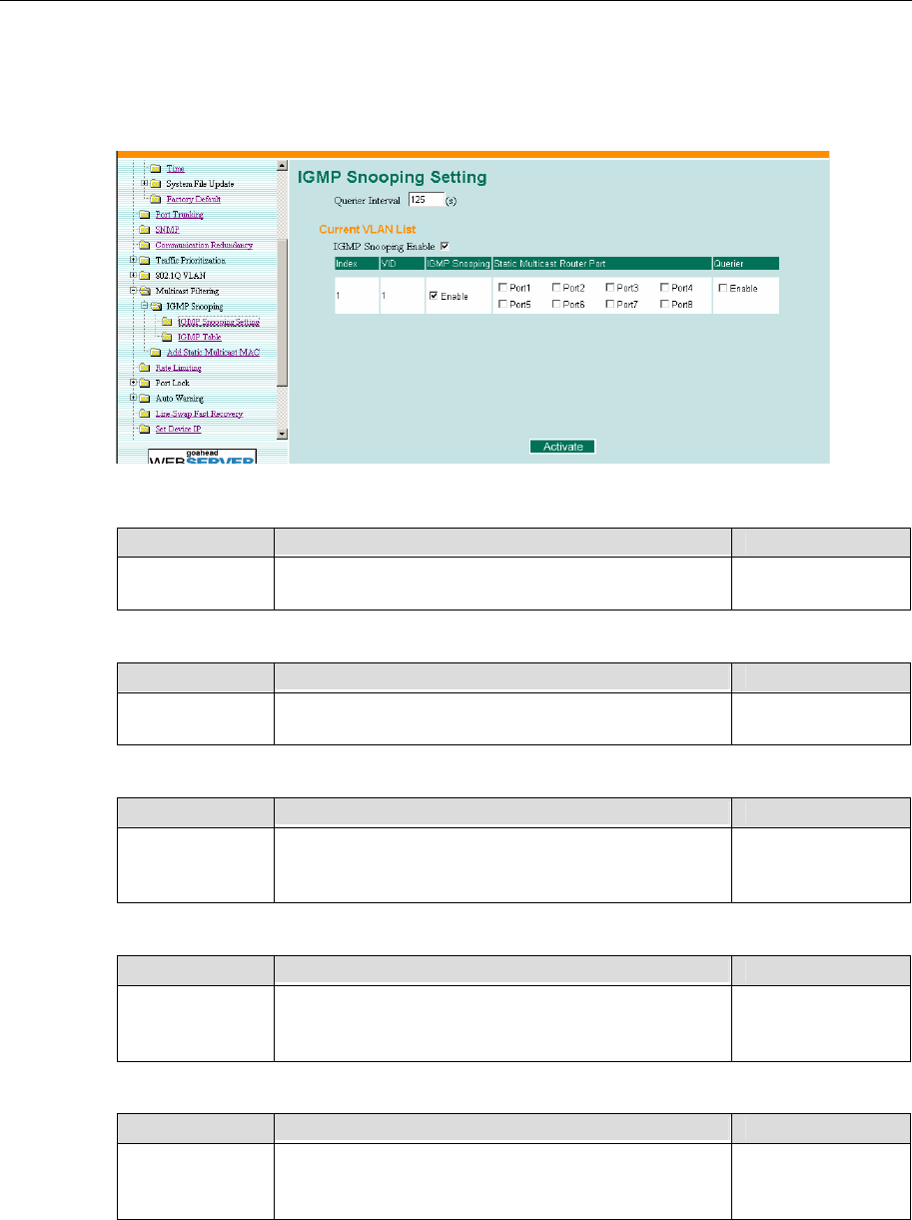Image resolution: width=912 pixels, height=1220 pixels.
Task: Click the IGMP Table folder icon
Action: (x=166, y=337)
